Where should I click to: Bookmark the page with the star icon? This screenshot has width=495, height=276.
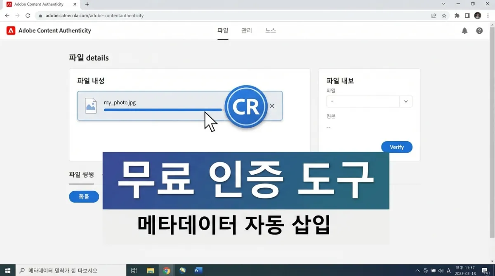(443, 15)
